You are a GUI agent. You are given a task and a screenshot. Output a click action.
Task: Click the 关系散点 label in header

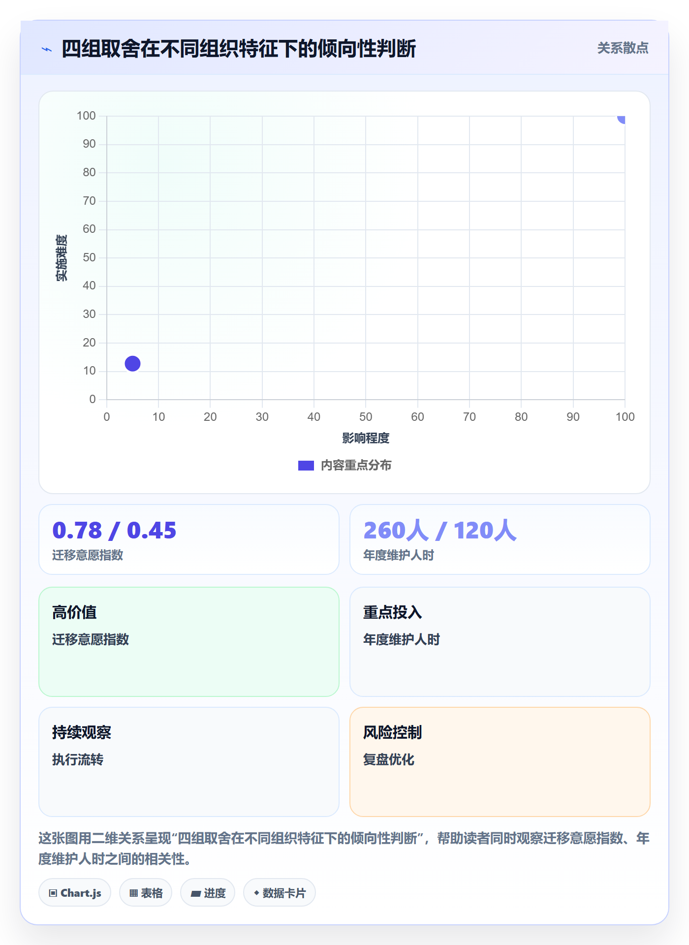click(623, 48)
